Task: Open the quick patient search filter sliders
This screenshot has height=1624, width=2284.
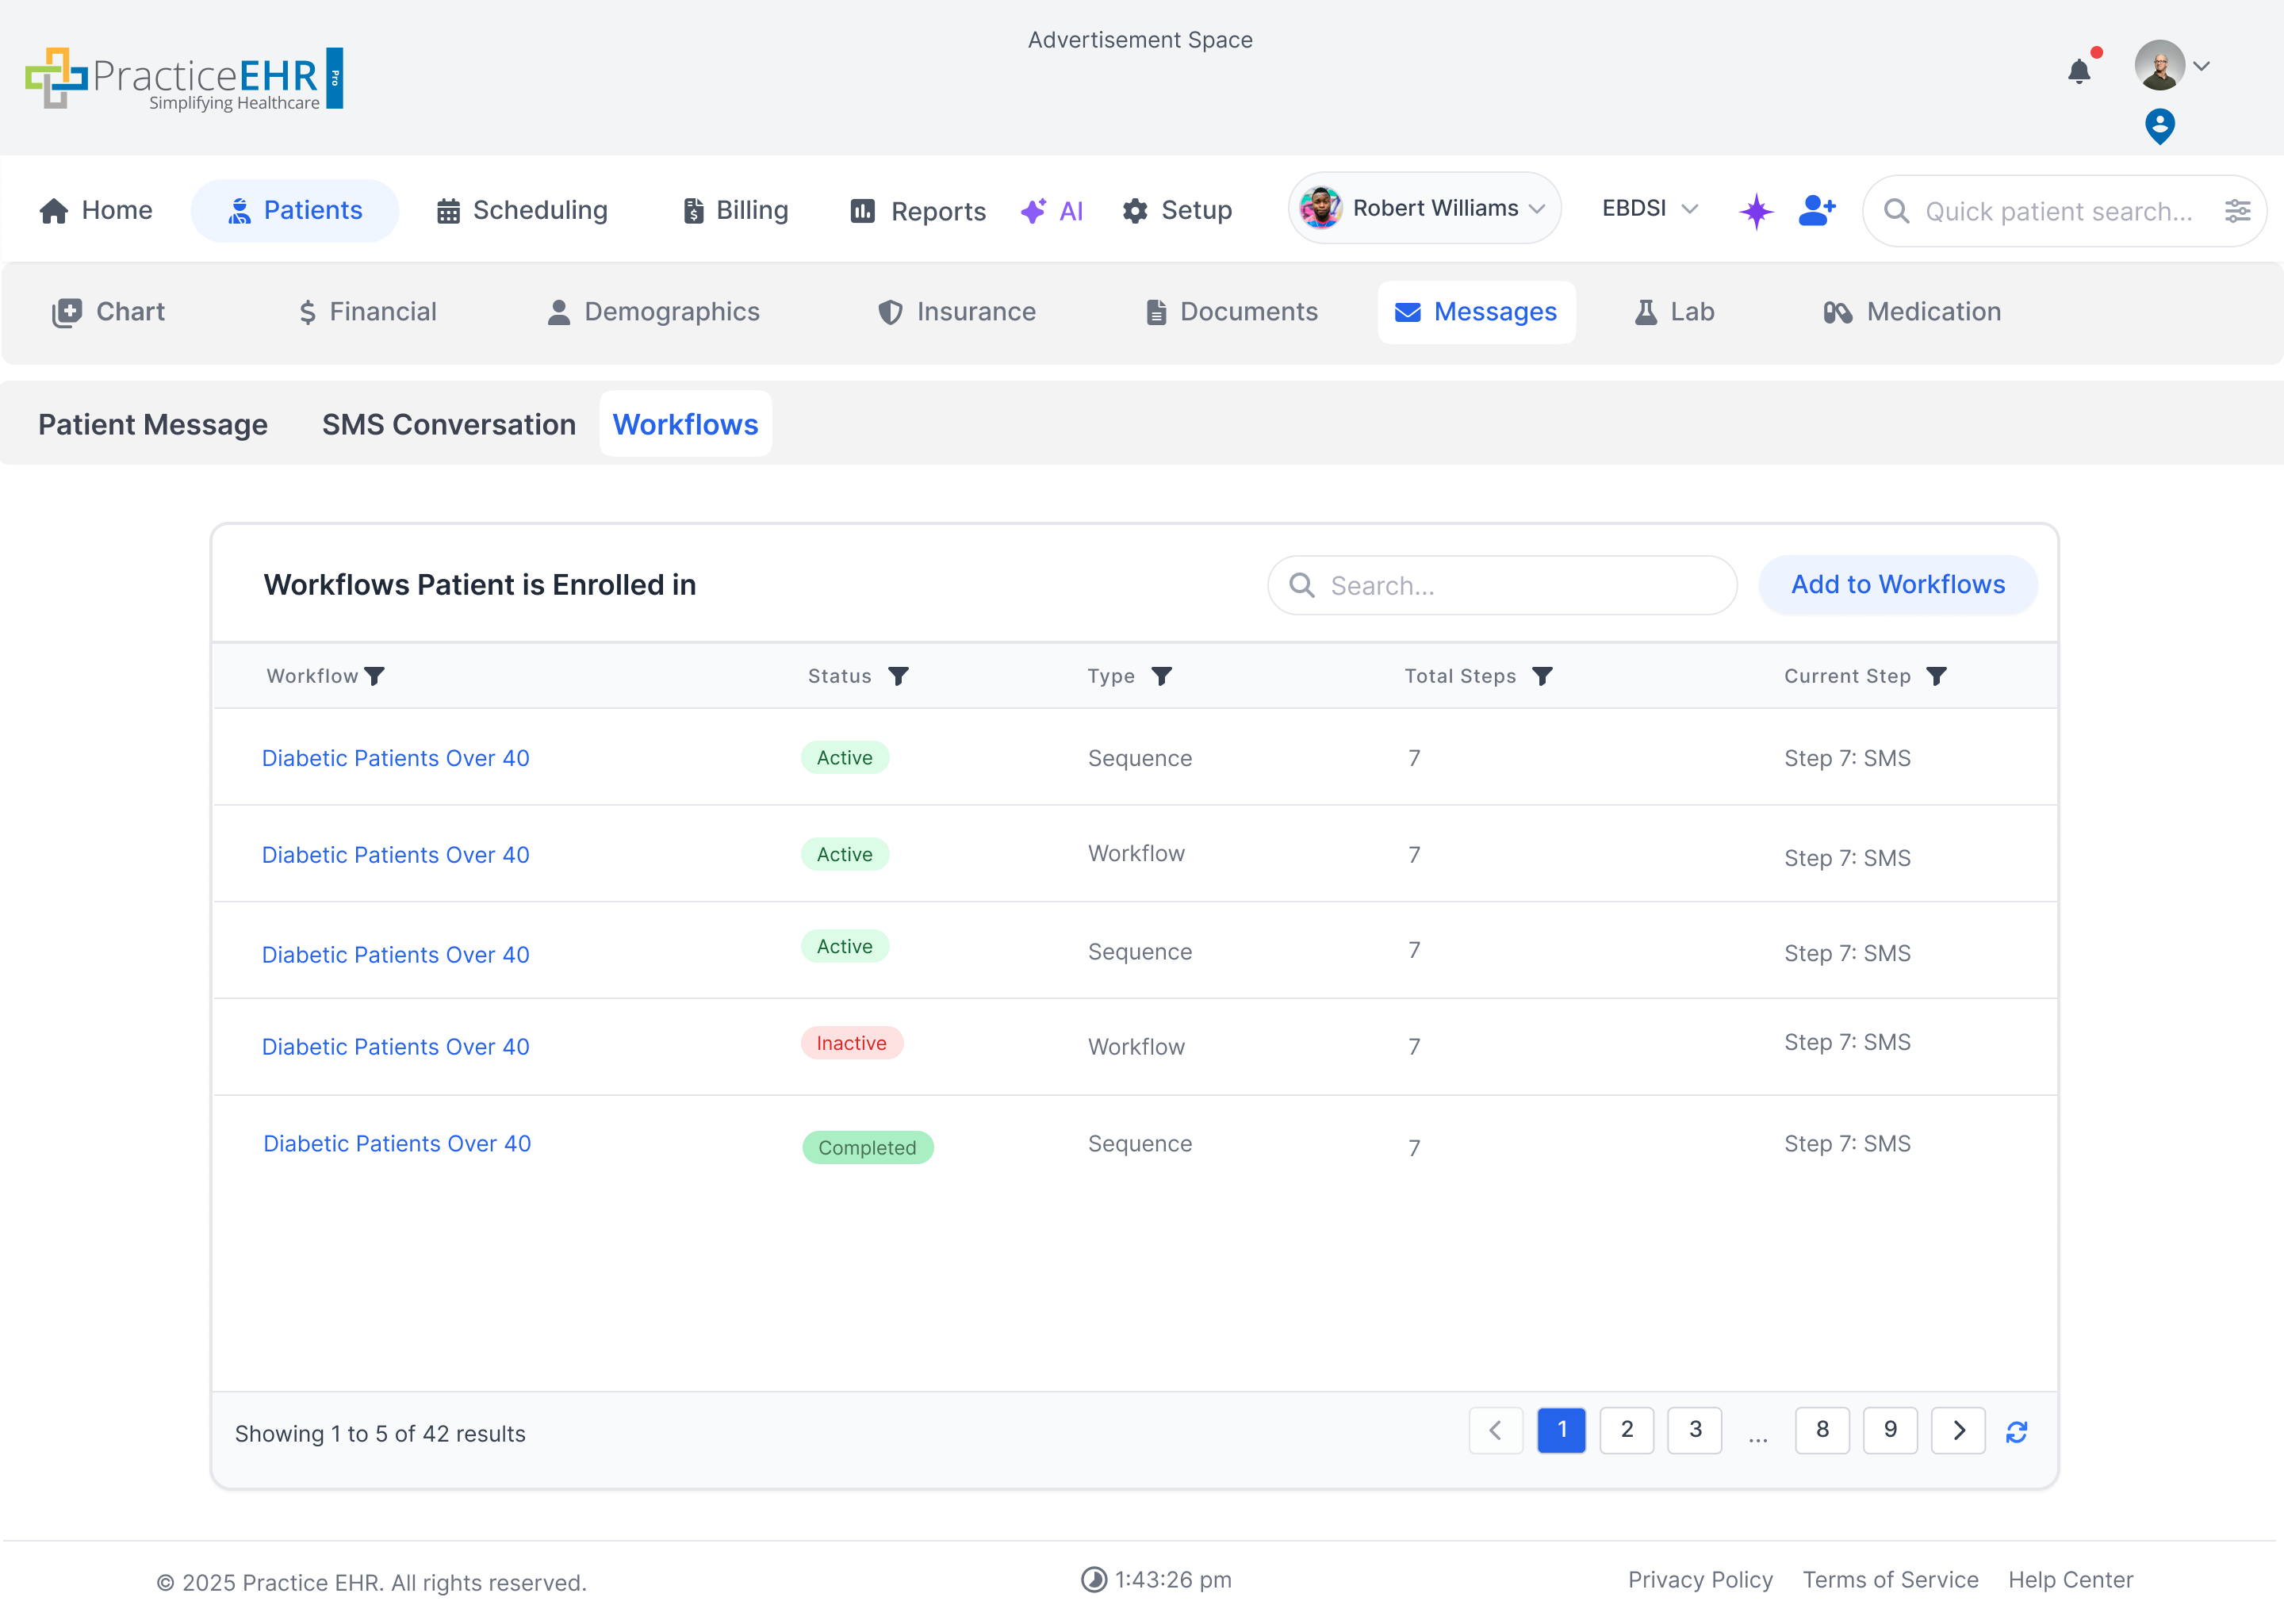Action: pyautogui.click(x=2238, y=211)
